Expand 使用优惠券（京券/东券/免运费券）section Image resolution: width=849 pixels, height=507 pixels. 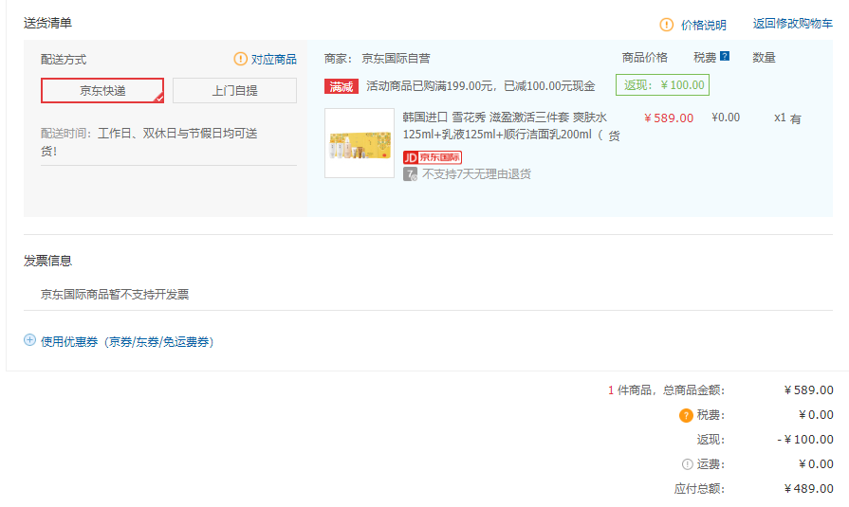[x=127, y=341]
